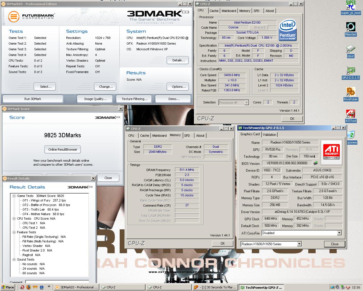Switch to Validation tab in GPU-Z
363x291 pixels.
click(x=269, y=134)
